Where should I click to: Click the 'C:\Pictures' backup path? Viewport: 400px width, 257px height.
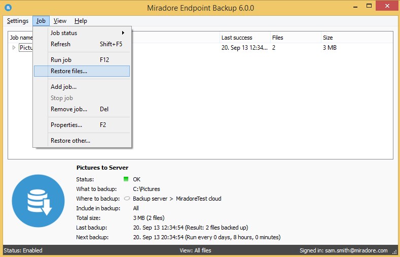pyautogui.click(x=147, y=189)
